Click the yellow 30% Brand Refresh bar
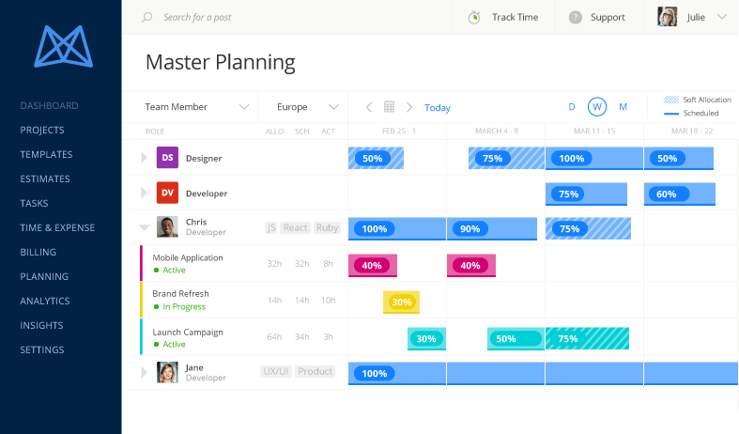 click(401, 302)
